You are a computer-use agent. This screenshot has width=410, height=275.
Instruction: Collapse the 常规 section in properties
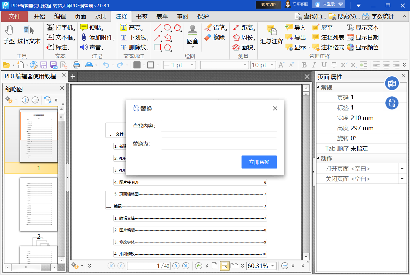[319, 88]
